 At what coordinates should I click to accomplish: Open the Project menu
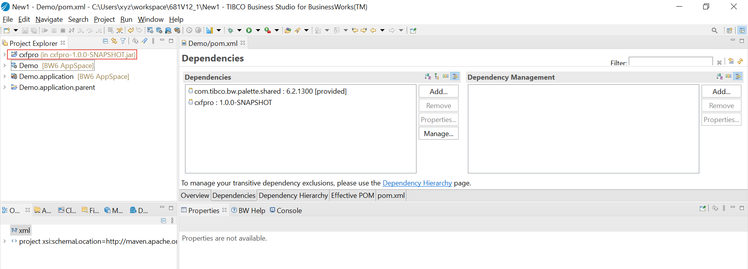coord(104,19)
